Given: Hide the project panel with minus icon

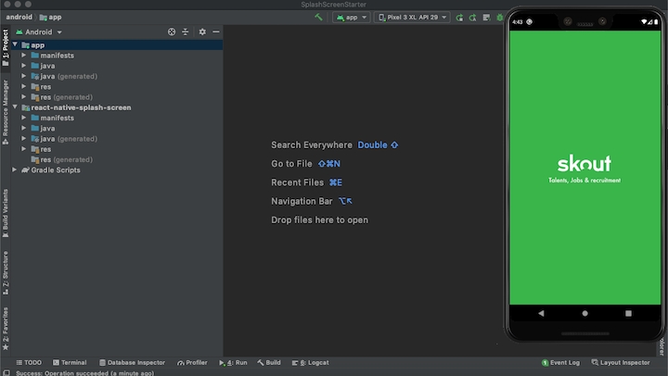Looking at the screenshot, I should point(216,31).
